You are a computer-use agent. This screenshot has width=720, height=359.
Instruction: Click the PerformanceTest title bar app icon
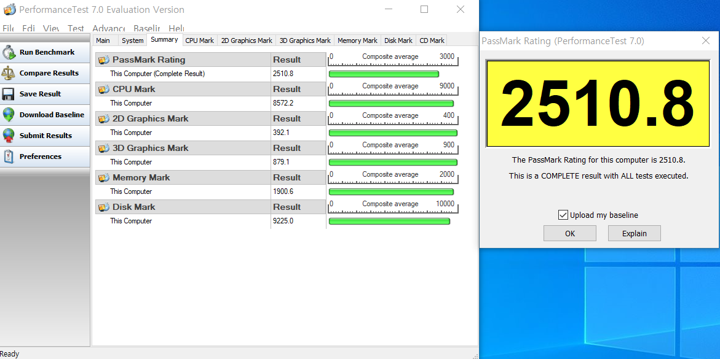[10, 9]
